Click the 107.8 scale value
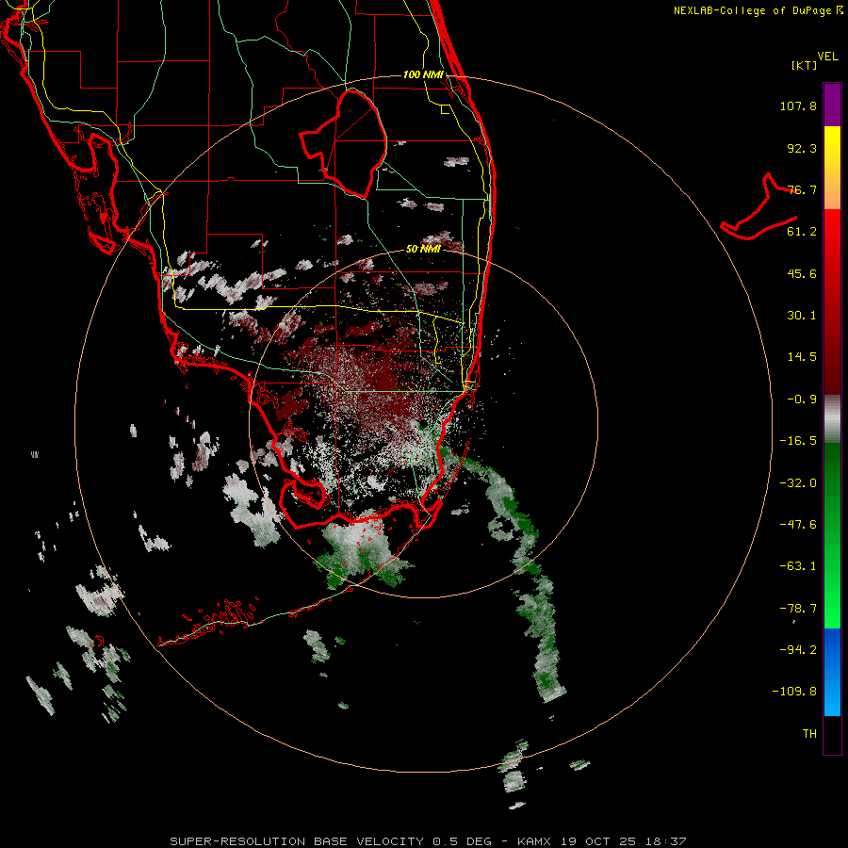The height and width of the screenshot is (848, 848). 798,106
